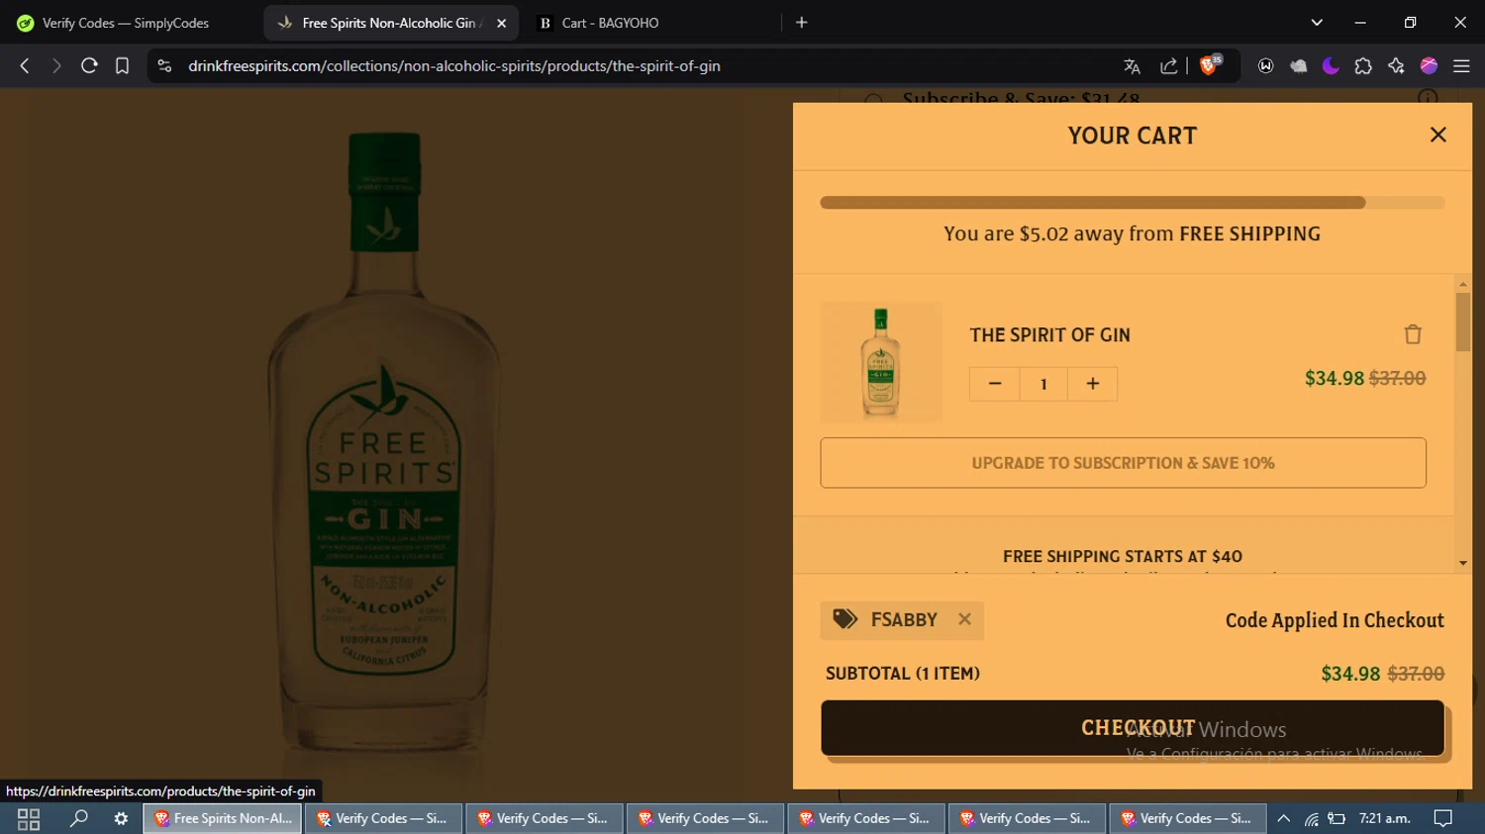Bookmark this page with the bookmark icon

coord(122,66)
